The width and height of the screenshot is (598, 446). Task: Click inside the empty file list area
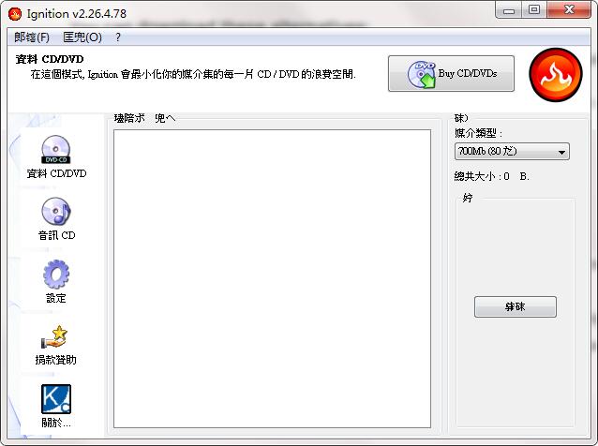click(x=273, y=278)
